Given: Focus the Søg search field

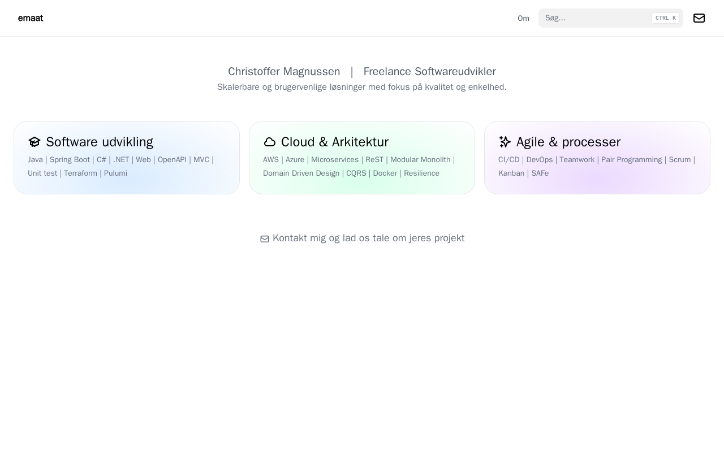Looking at the screenshot, I should 594,18.
